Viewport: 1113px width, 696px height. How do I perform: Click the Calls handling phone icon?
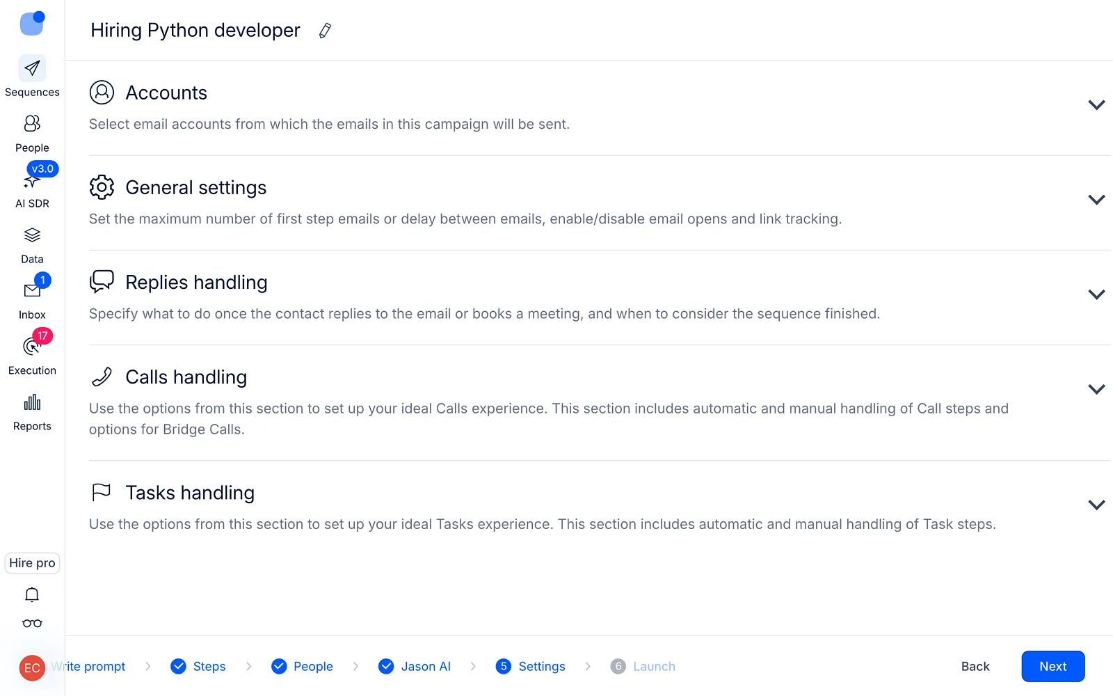tap(102, 377)
